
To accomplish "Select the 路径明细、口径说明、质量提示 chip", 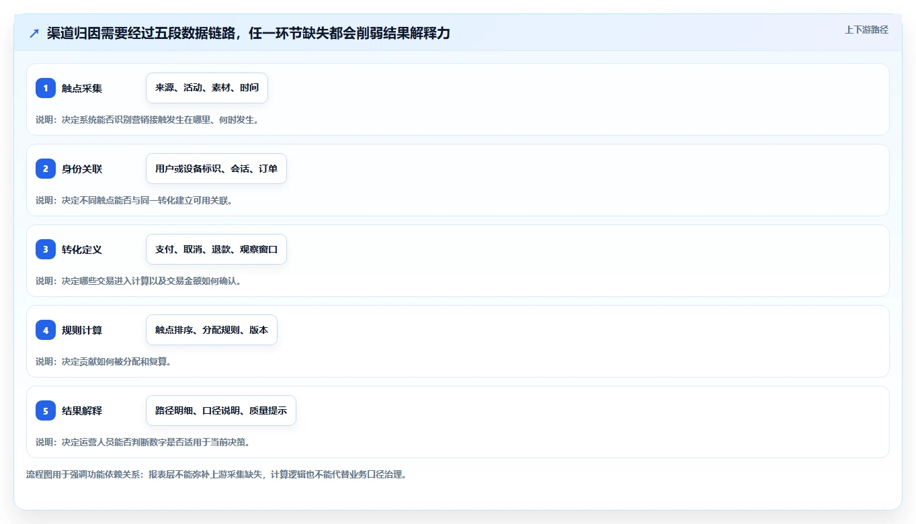I will [x=221, y=410].
